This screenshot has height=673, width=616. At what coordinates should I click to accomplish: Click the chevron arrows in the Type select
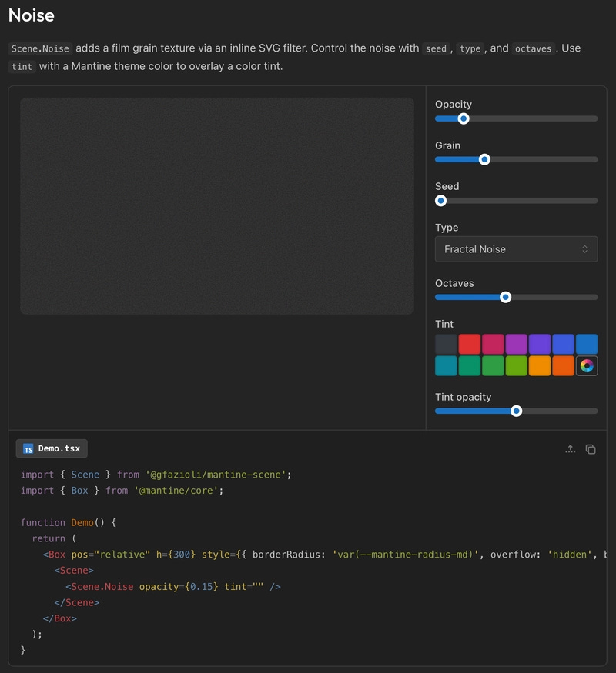[x=584, y=249]
